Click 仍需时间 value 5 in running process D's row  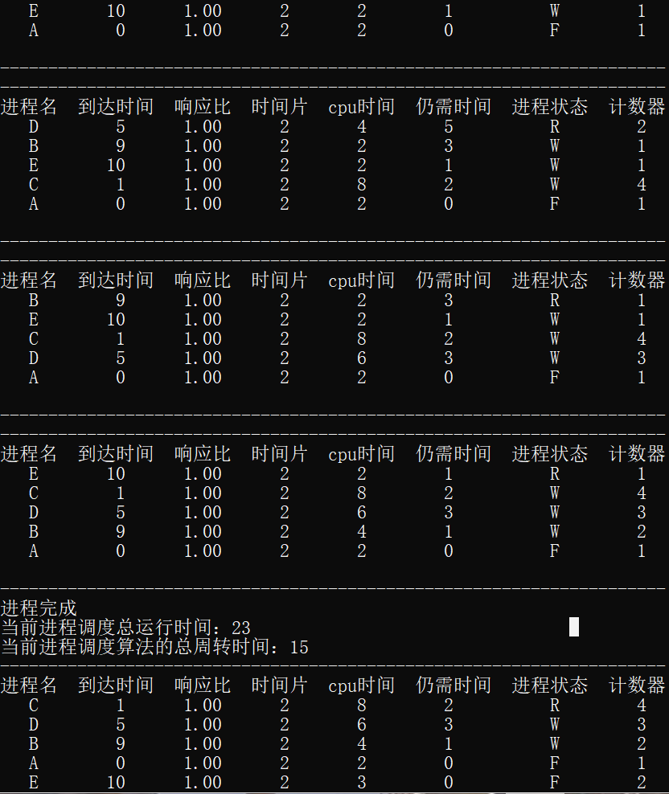[x=449, y=127]
